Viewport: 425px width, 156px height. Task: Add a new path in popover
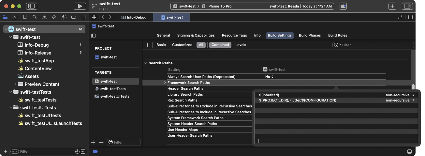click(258, 141)
